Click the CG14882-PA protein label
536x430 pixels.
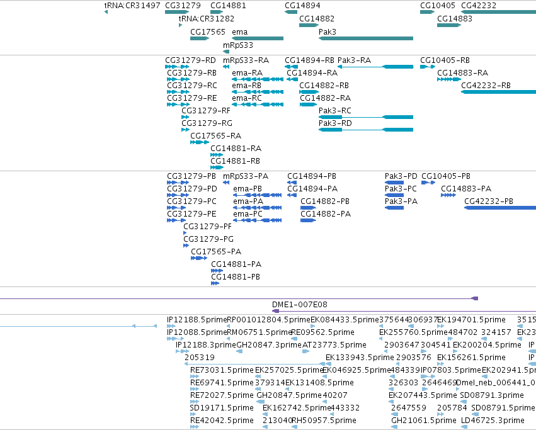point(326,214)
